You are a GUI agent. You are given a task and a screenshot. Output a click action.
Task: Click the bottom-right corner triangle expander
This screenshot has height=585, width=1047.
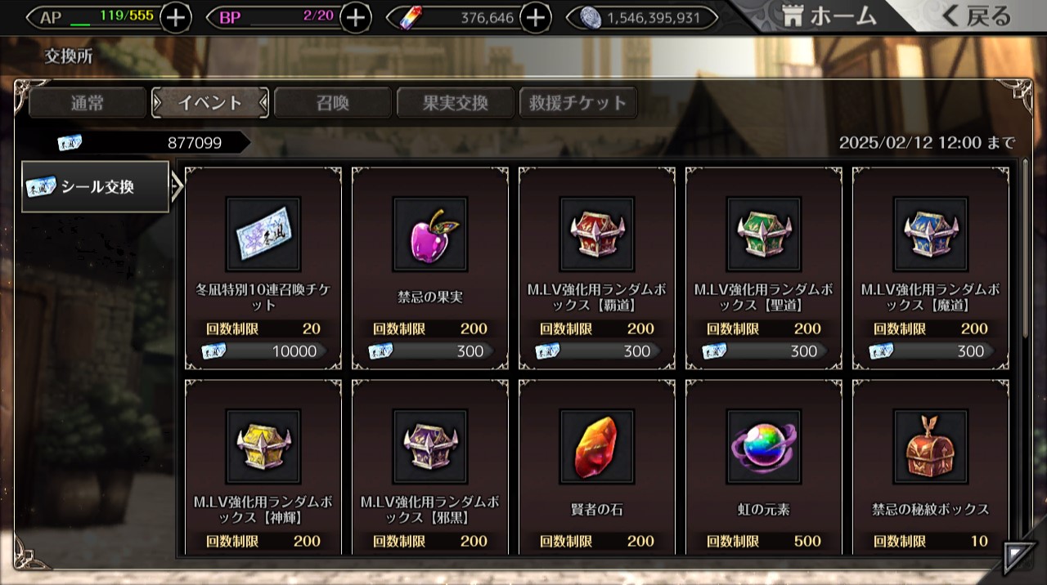point(1020,556)
